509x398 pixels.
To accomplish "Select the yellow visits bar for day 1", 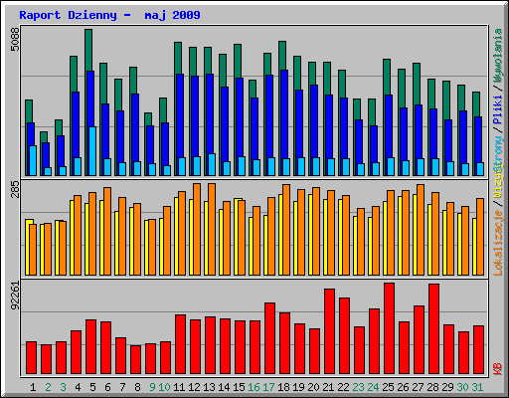I will tap(27, 247).
